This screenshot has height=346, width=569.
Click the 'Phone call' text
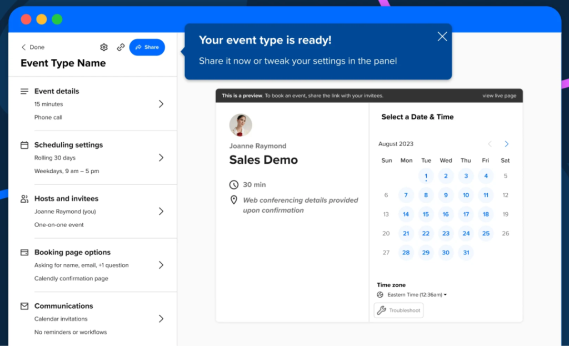tap(48, 118)
